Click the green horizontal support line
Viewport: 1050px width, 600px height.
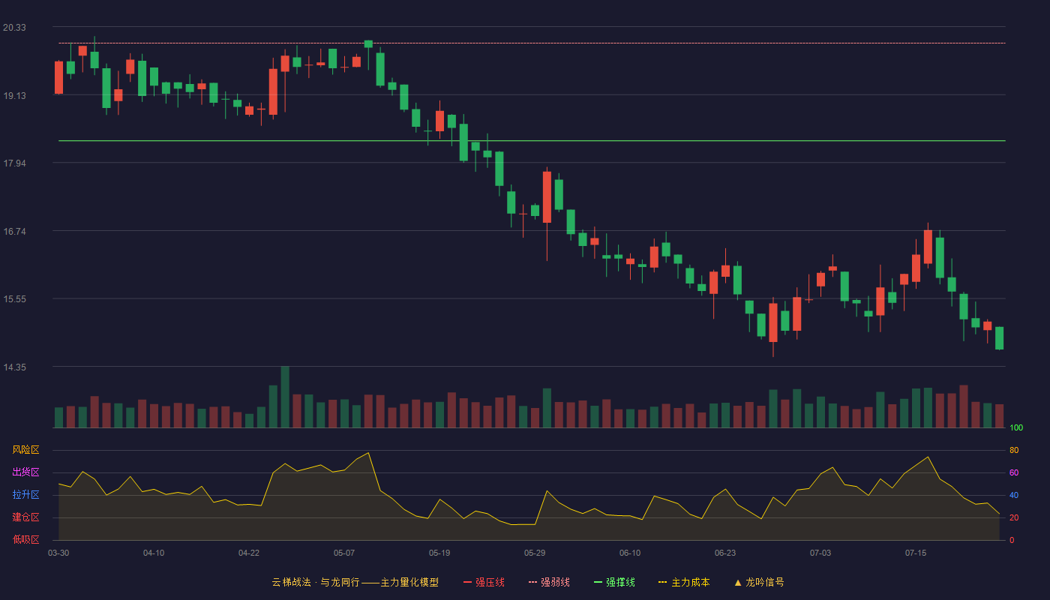[532, 140]
